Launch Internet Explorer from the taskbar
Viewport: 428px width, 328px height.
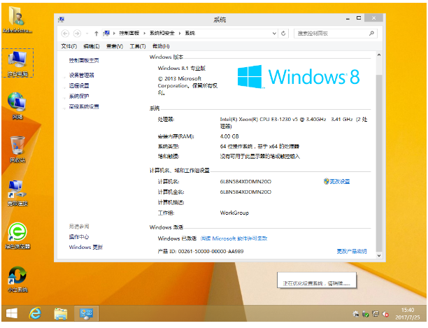pos(35,313)
